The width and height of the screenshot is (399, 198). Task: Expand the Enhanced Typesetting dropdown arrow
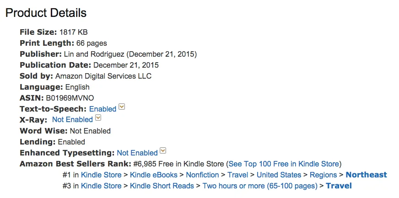[x=163, y=151]
